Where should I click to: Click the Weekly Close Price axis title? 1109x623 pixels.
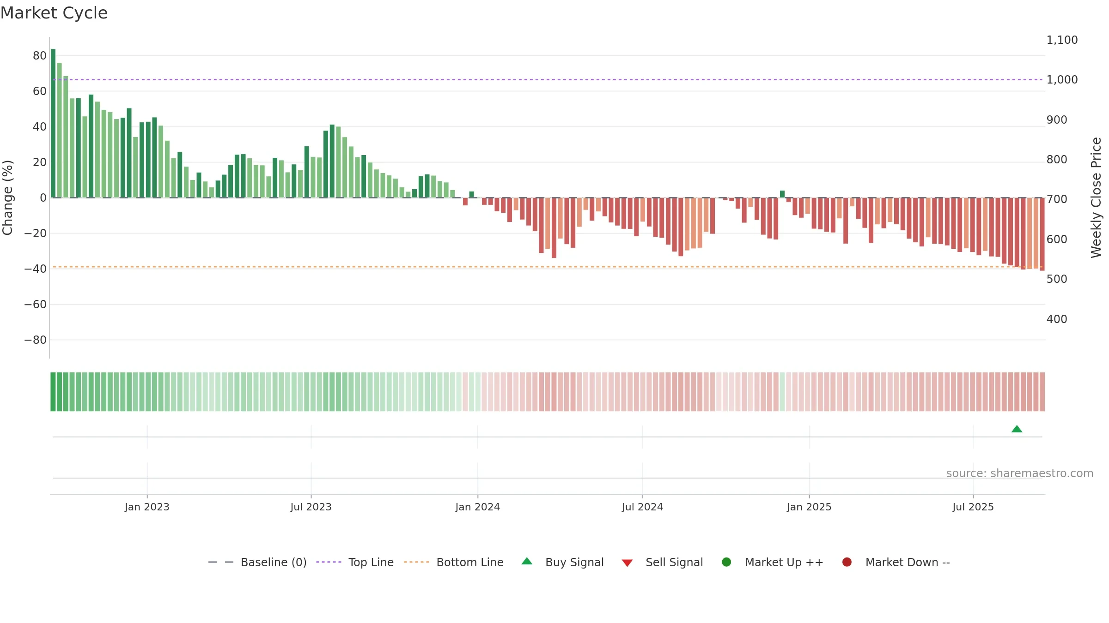1096,198
